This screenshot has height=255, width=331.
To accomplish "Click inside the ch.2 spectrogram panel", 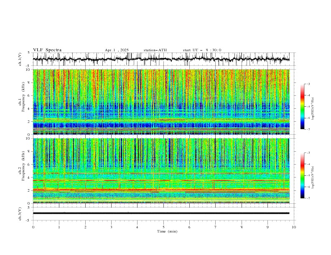I will pos(161,171).
